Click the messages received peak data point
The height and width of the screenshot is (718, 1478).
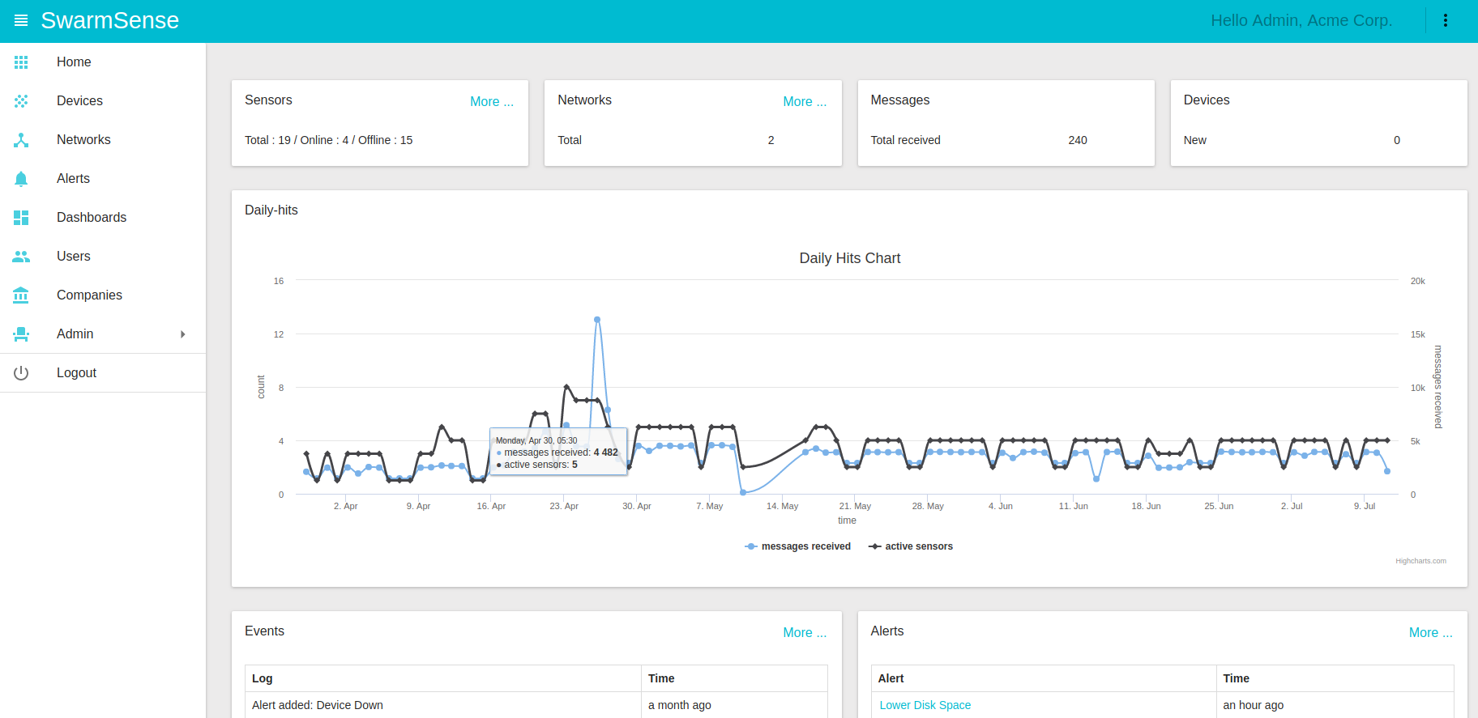click(x=597, y=320)
